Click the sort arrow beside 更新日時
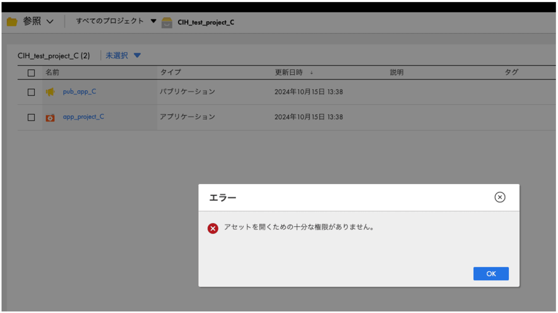The height and width of the screenshot is (313, 558). tap(311, 73)
